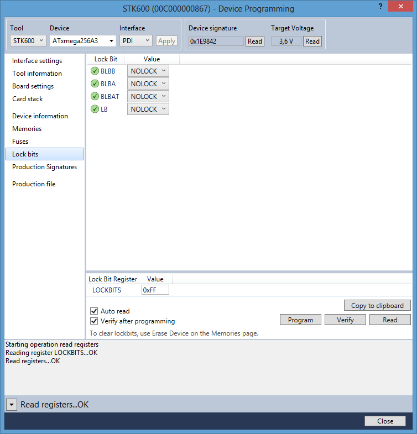This screenshot has width=417, height=434.
Task: Click the green check icon beside BLBA
Action: [x=95, y=83]
